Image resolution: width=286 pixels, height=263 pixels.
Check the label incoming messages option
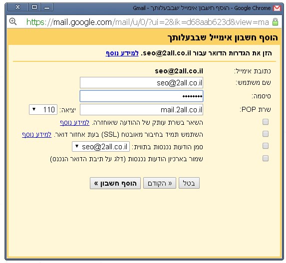click(266, 146)
